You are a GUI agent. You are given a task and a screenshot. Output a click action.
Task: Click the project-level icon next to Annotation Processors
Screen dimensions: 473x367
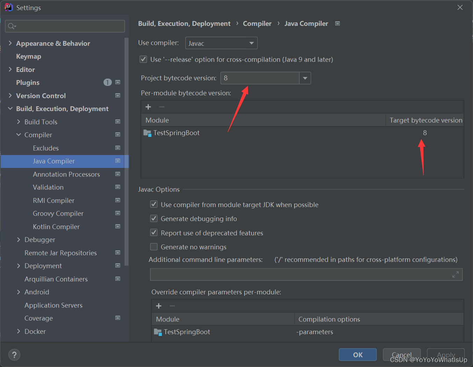pyautogui.click(x=118, y=174)
